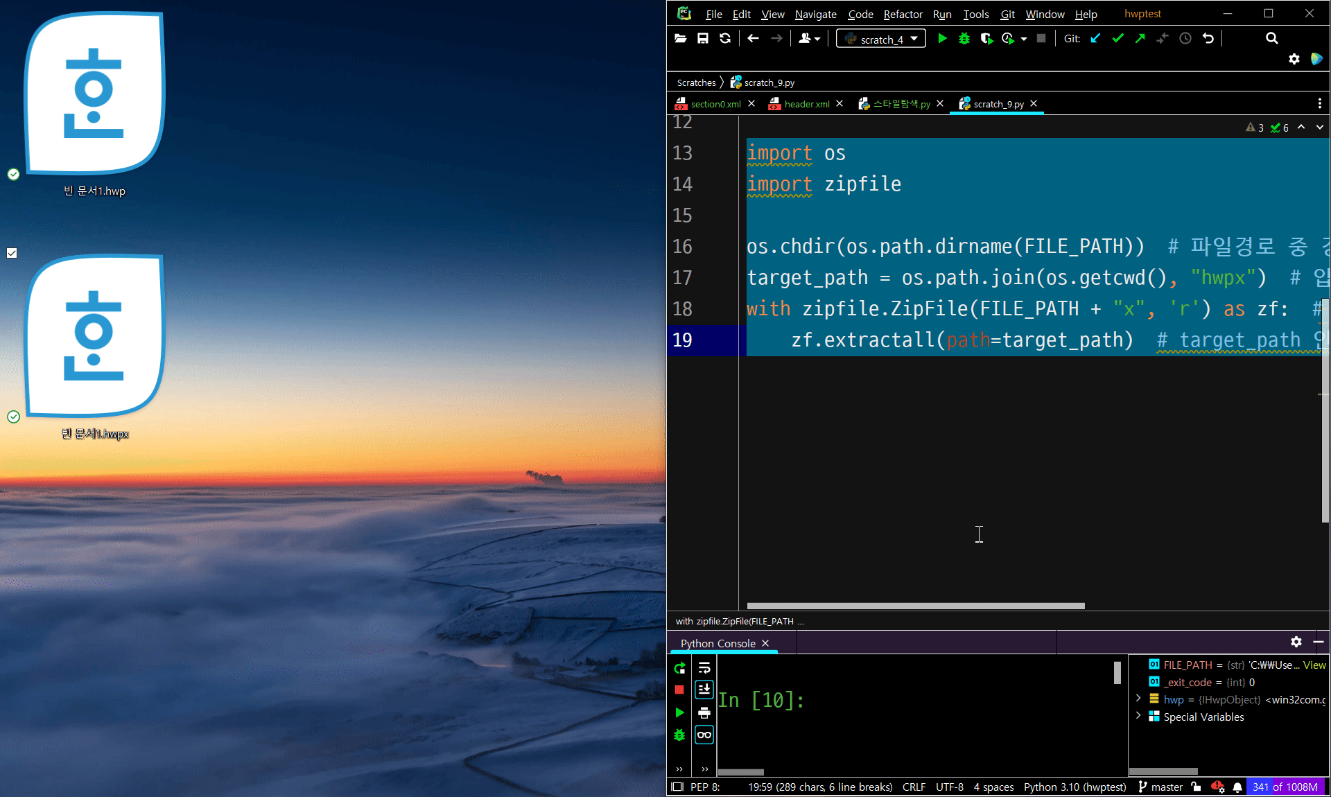The width and height of the screenshot is (1331, 797).
Task: Toggle show variables glasses button
Action: click(704, 735)
